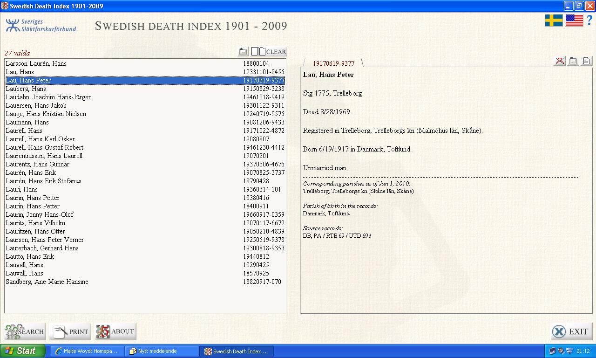
Task: Print the current record
Action: (x=70, y=331)
